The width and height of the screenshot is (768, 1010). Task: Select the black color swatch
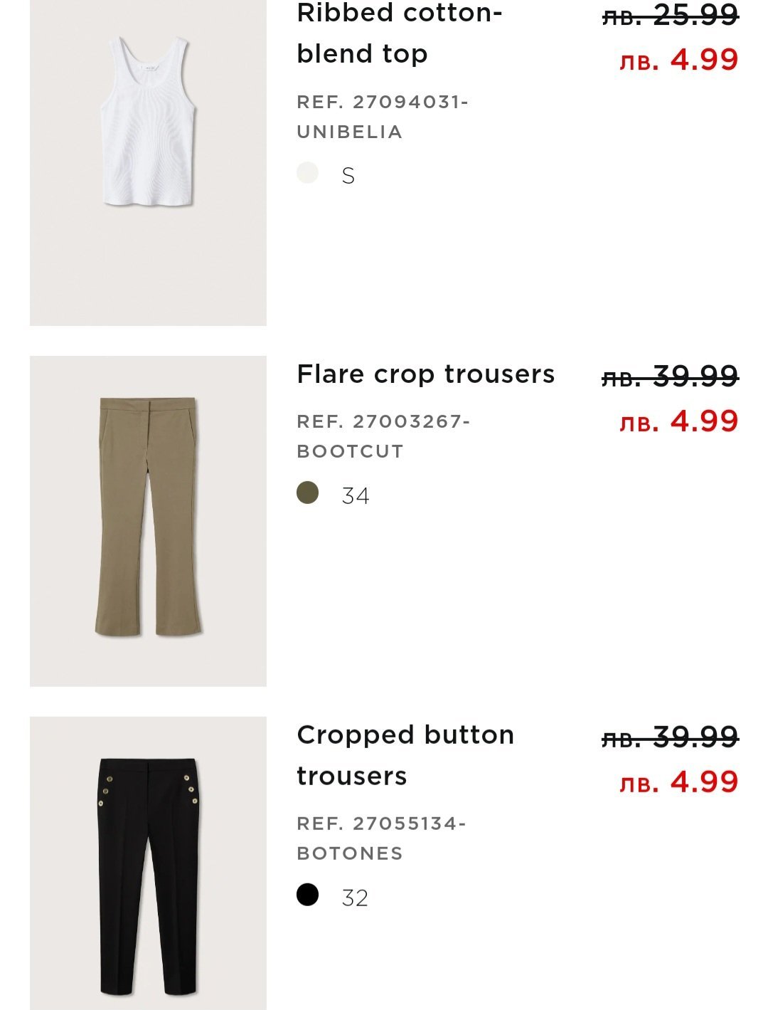point(307,895)
